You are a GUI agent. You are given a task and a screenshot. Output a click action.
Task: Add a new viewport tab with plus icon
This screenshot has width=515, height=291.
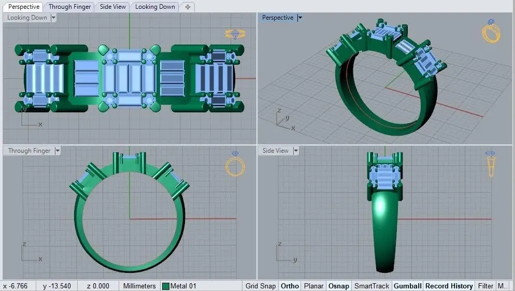[x=188, y=7]
